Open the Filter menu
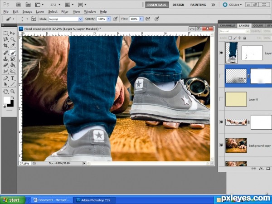 (65, 12)
